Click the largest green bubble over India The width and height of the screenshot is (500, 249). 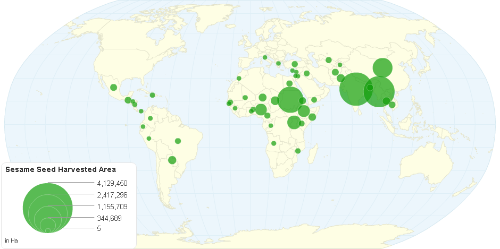coord(355,89)
